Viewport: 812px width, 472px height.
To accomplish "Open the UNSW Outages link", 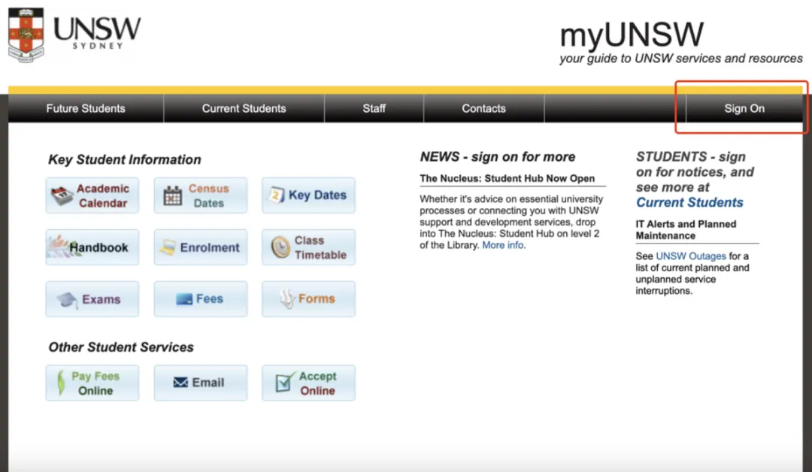I will coord(691,256).
